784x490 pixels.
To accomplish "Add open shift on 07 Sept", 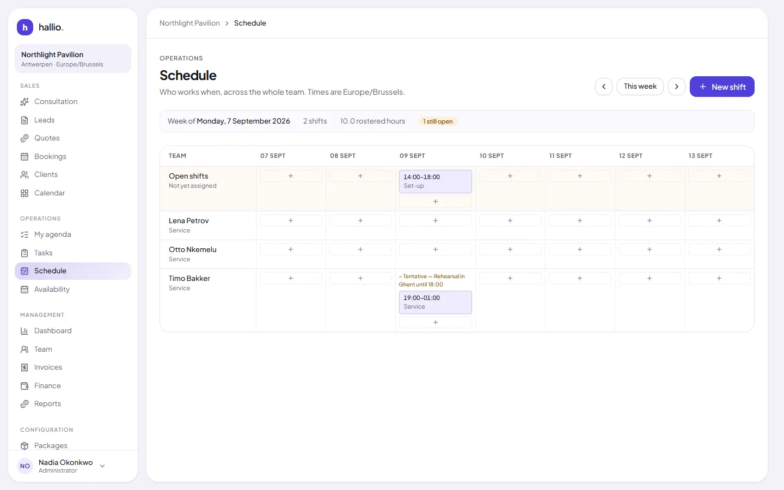I will point(291,176).
